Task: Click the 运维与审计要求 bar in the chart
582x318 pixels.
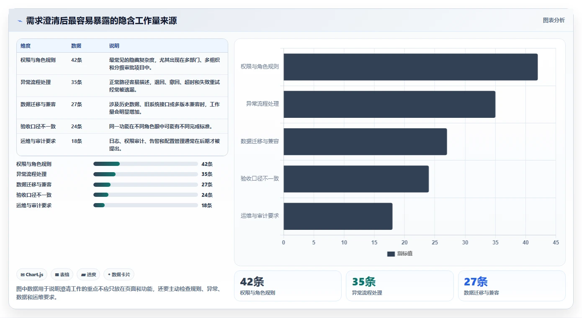Action: (338, 216)
